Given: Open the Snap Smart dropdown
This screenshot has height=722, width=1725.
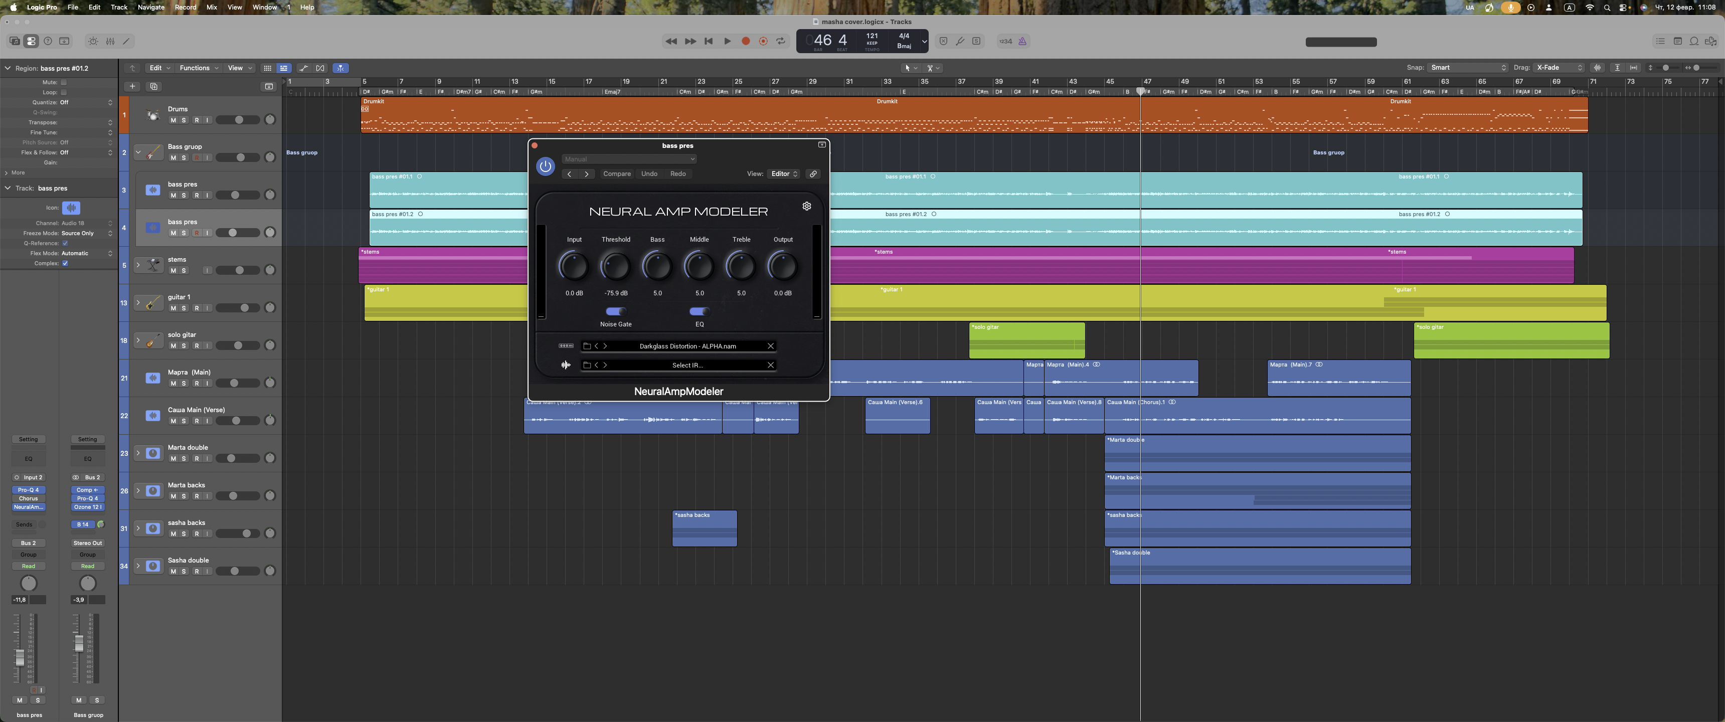Looking at the screenshot, I should [x=1468, y=68].
